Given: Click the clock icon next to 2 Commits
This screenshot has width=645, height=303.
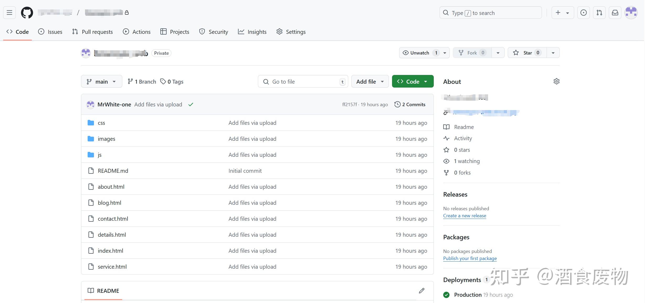Looking at the screenshot, I should [397, 104].
